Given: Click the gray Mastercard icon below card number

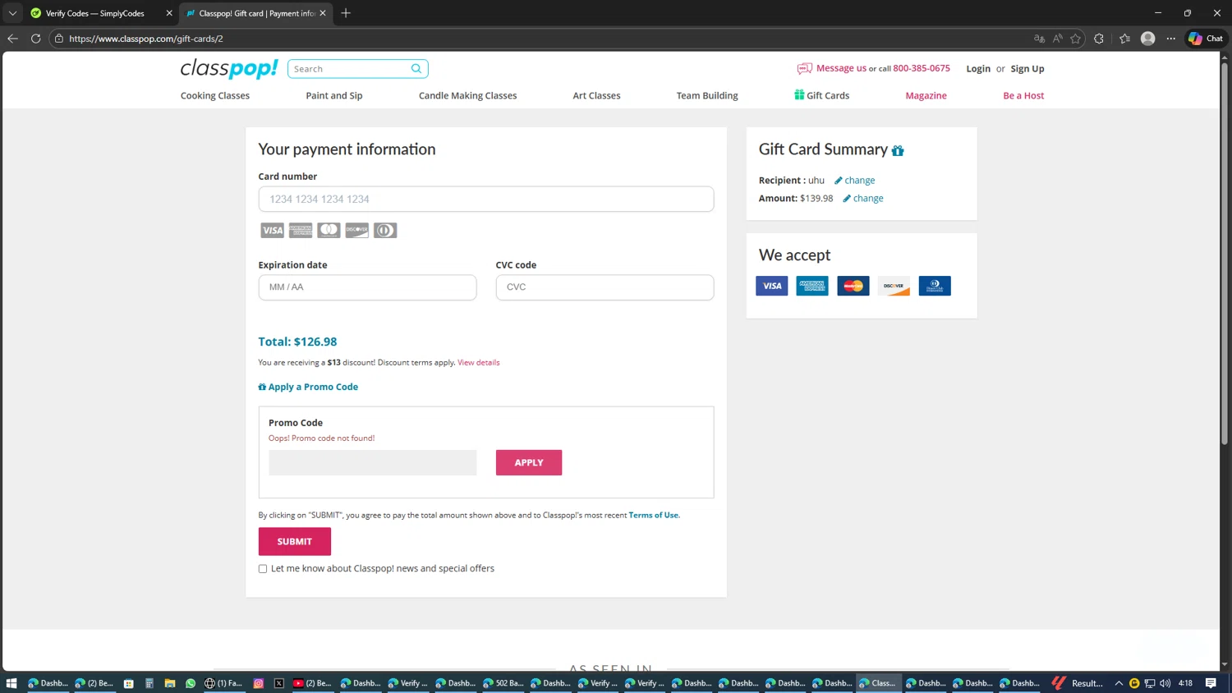Looking at the screenshot, I should 329,231.
